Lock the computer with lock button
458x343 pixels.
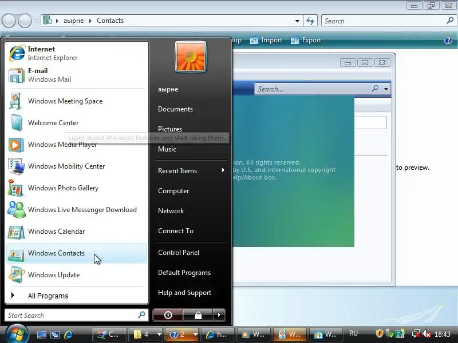[198, 315]
